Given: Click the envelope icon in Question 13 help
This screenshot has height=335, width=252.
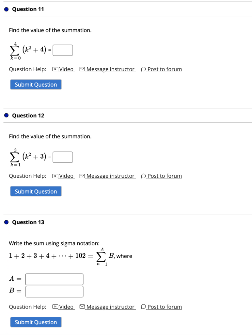Looking at the screenshot, I should [82, 307].
